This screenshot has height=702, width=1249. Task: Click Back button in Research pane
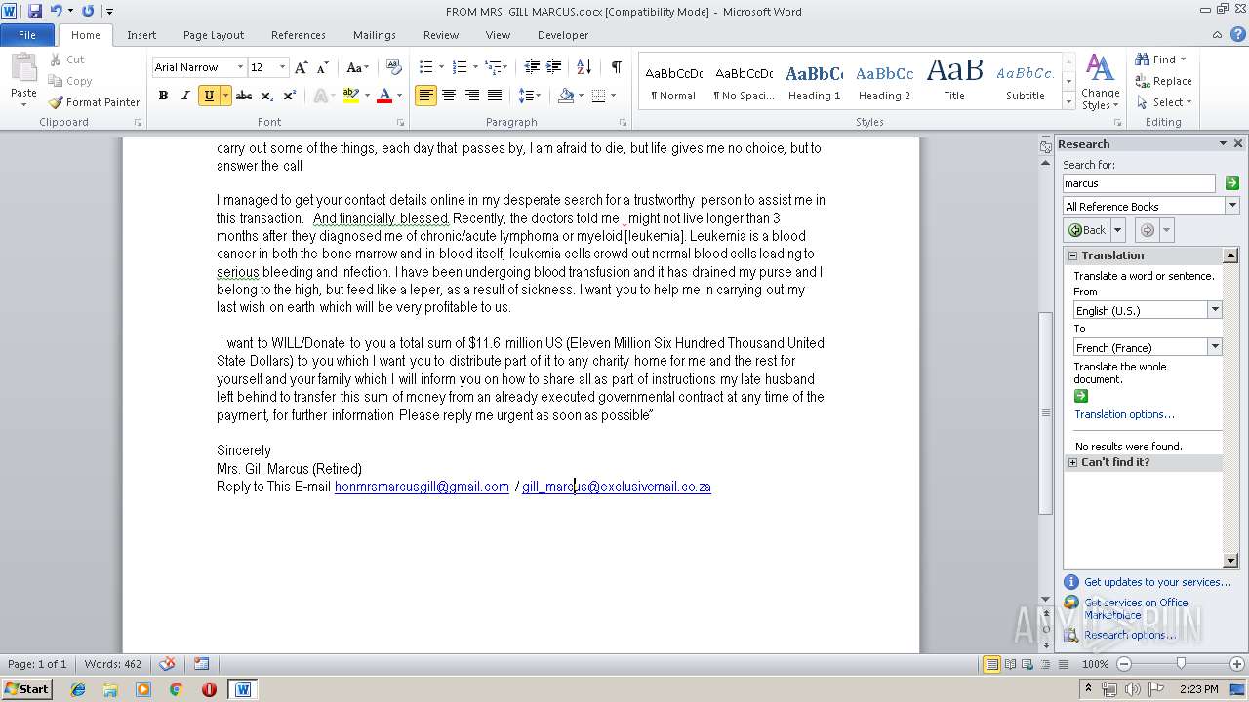[x=1087, y=230]
